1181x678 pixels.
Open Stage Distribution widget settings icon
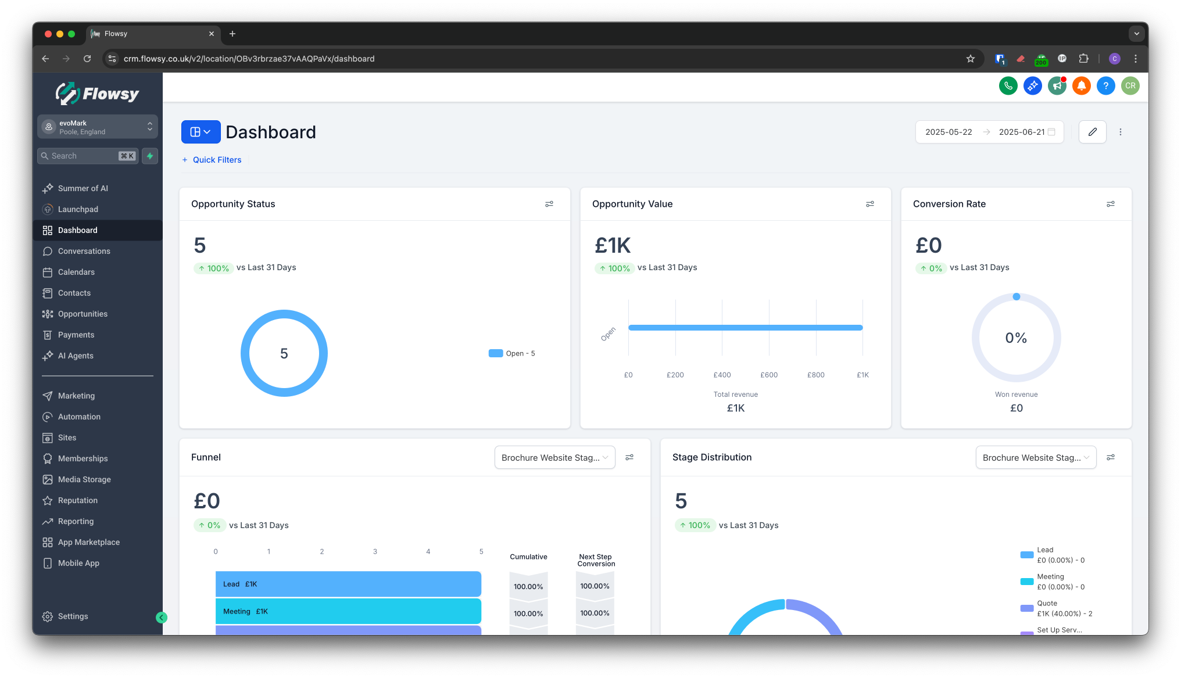pos(1111,457)
